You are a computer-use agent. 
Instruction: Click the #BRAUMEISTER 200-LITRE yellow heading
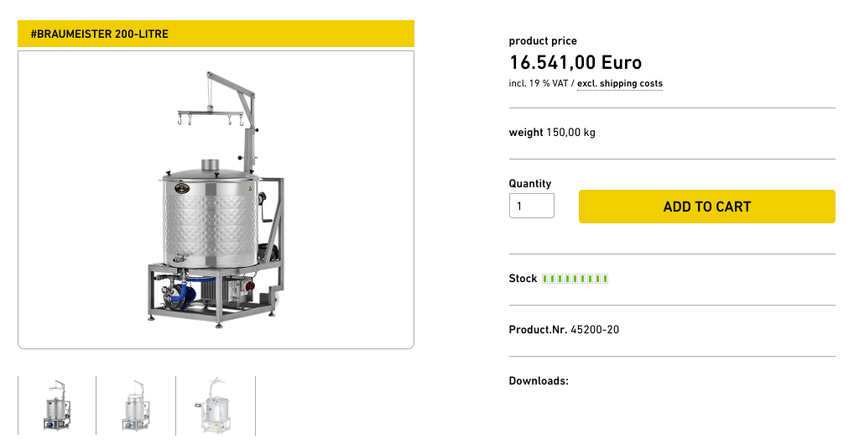click(x=216, y=34)
